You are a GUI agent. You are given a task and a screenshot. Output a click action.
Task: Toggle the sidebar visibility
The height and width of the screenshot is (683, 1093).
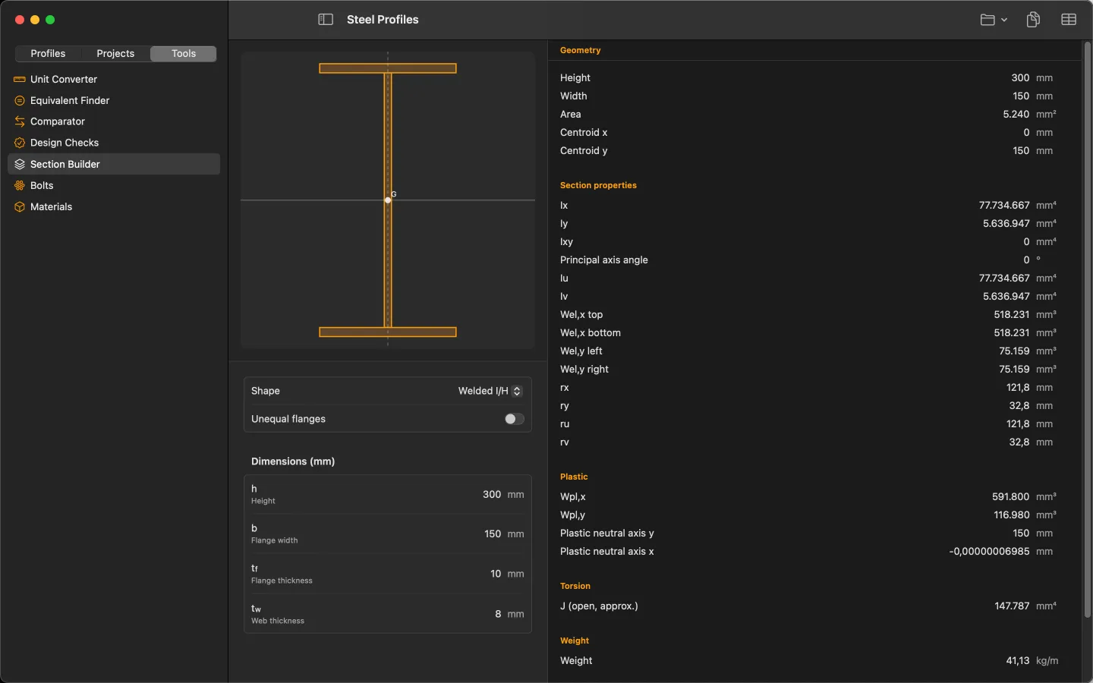tap(326, 20)
